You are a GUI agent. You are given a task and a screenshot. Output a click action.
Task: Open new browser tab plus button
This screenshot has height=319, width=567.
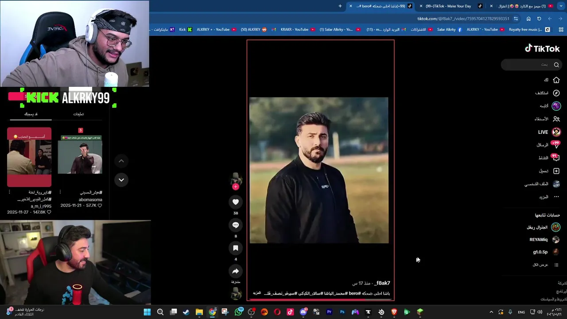pos(340,6)
